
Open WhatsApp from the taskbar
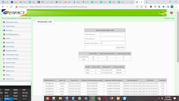tap(80, 98)
